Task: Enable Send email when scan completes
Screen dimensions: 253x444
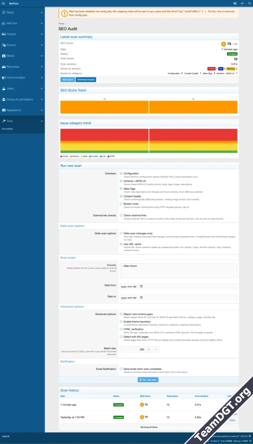Action: pos(121,369)
